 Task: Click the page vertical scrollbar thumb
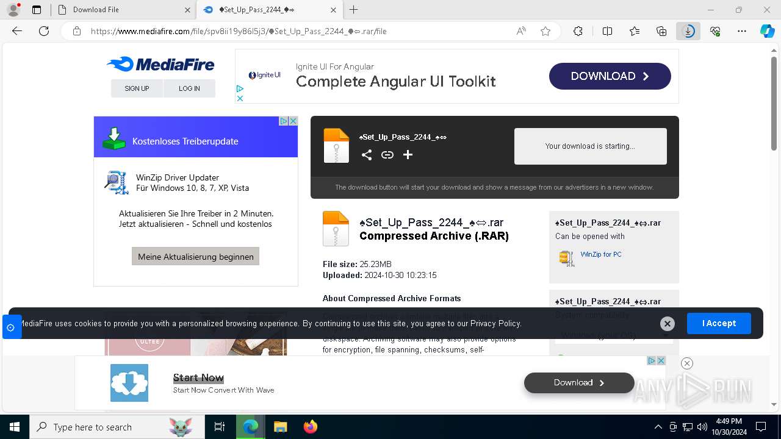[x=774, y=104]
